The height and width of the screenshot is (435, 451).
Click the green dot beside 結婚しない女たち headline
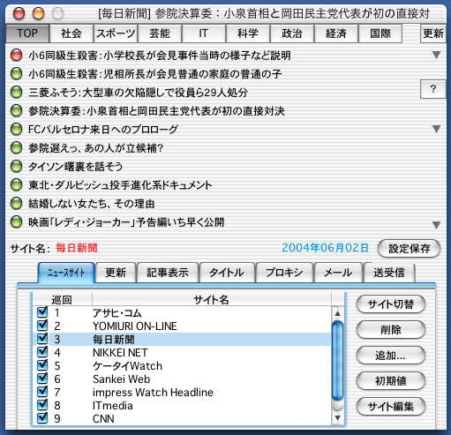coord(16,203)
